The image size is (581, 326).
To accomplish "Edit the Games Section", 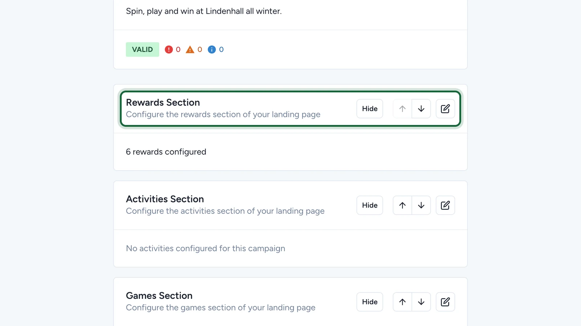I will [445, 302].
